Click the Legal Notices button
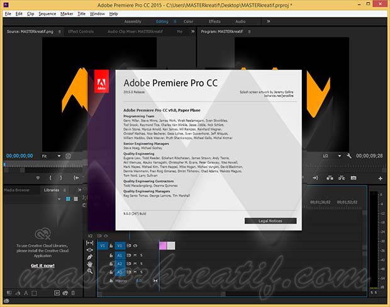The width and height of the screenshot is (390, 307). (x=270, y=221)
